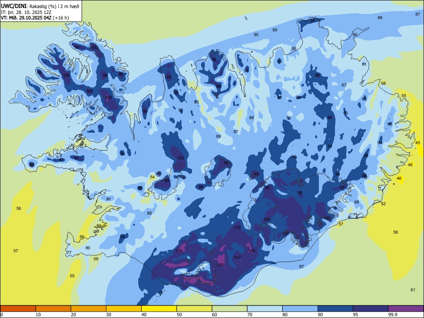424x318 pixels.
Task: Click the indigo 95–99.9 legend swatch
Action: (x=371, y=309)
